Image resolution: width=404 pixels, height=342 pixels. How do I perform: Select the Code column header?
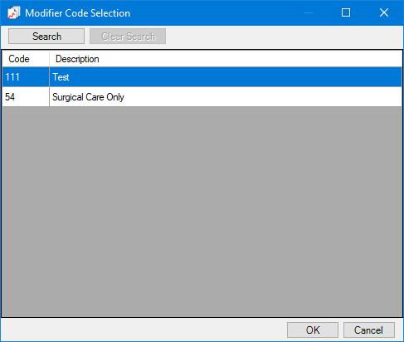26,59
